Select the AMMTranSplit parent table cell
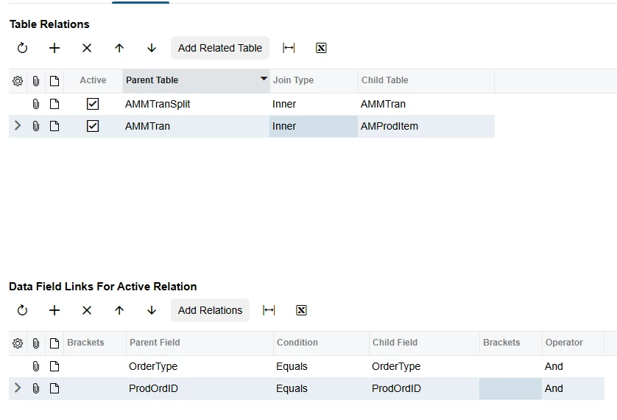617x420 pixels. tap(196, 104)
